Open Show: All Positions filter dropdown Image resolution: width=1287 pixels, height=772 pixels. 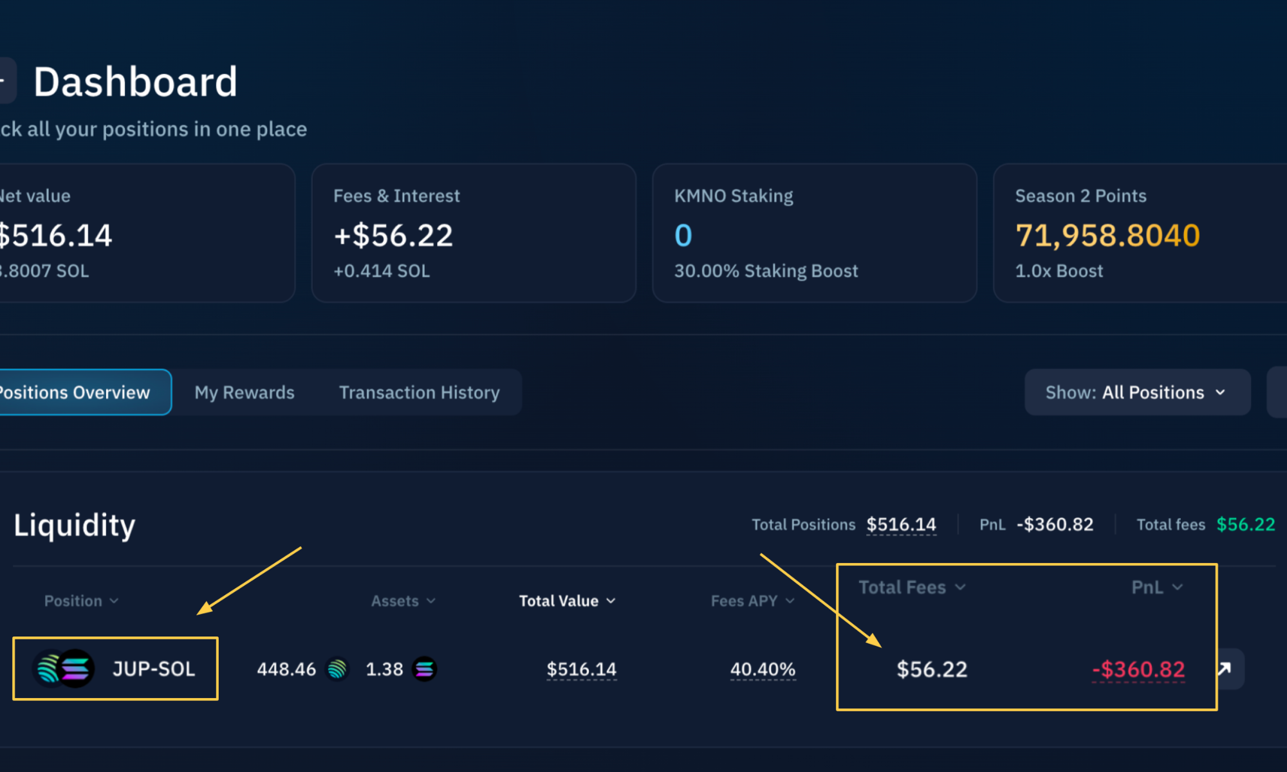pyautogui.click(x=1136, y=392)
